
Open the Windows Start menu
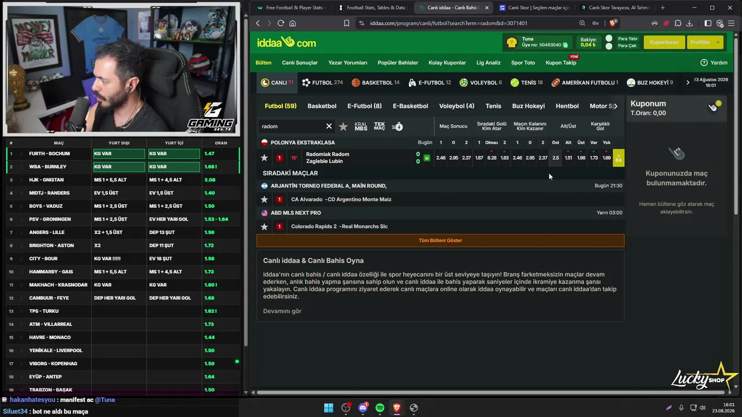pyautogui.click(x=329, y=408)
